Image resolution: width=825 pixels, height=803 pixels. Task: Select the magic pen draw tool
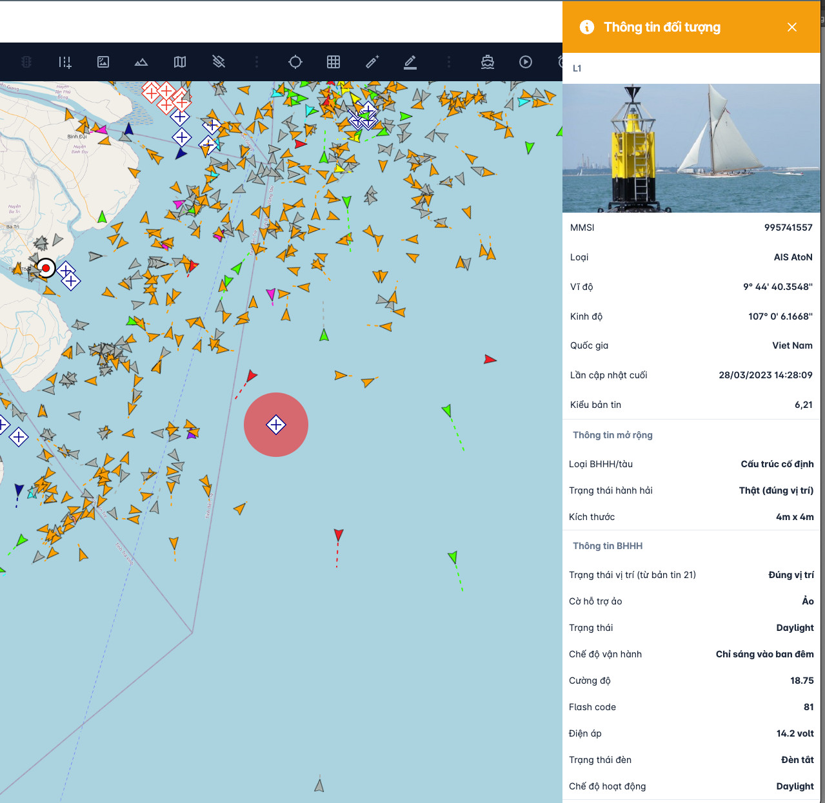pyautogui.click(x=372, y=62)
